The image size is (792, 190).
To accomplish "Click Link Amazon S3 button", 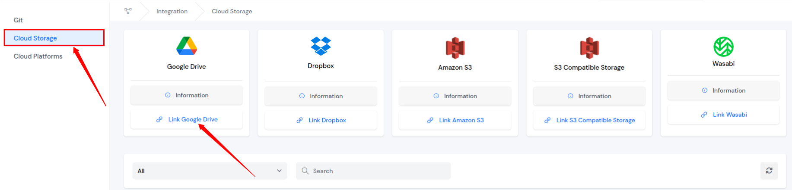I will click(x=455, y=120).
